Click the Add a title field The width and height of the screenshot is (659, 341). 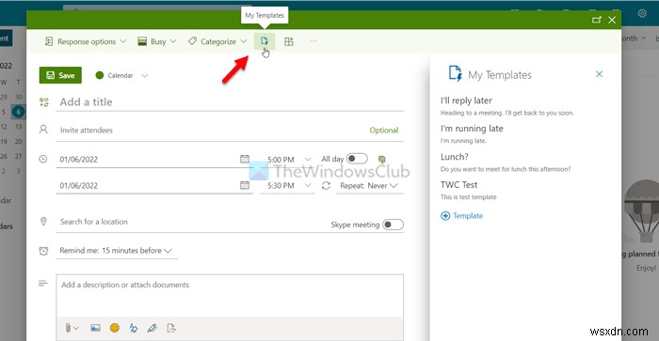(230, 101)
